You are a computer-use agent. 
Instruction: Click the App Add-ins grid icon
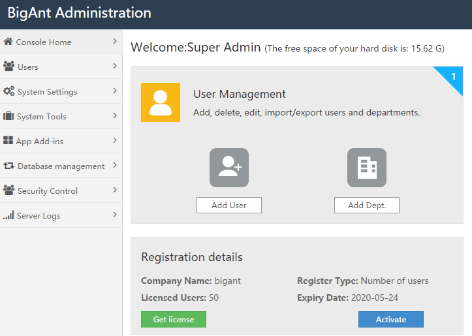(x=8, y=141)
